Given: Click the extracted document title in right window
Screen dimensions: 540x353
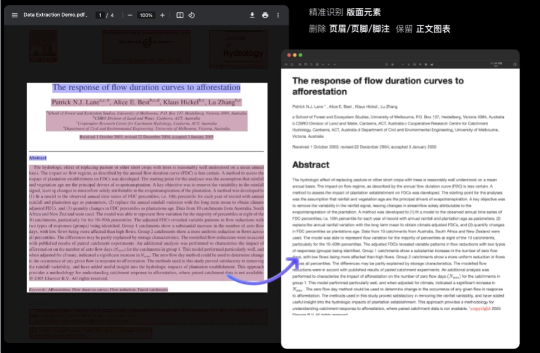Looking at the screenshot, I should (x=378, y=86).
